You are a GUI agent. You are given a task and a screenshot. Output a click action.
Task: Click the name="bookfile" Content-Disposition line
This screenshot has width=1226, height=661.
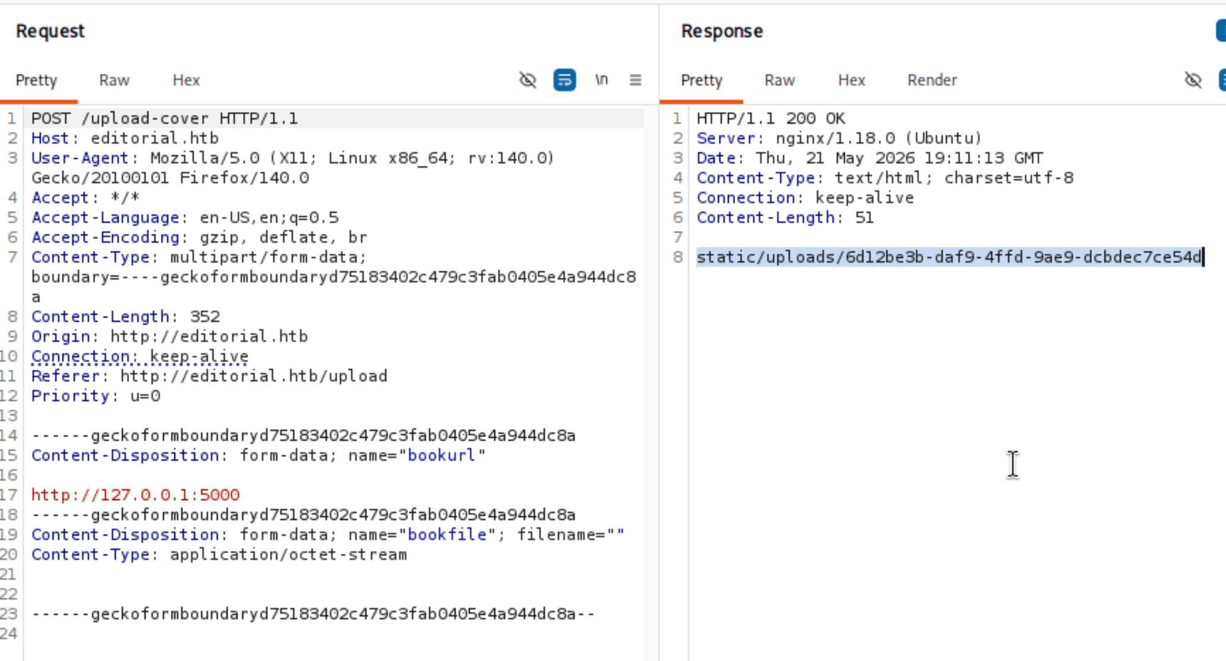click(x=328, y=534)
